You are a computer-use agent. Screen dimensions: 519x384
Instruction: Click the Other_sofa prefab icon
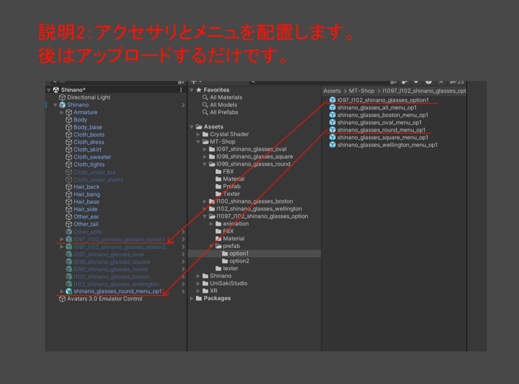[x=69, y=232]
